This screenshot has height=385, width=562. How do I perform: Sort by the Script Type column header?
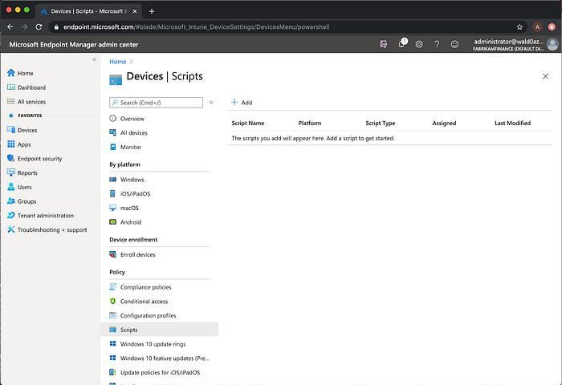pyautogui.click(x=381, y=124)
